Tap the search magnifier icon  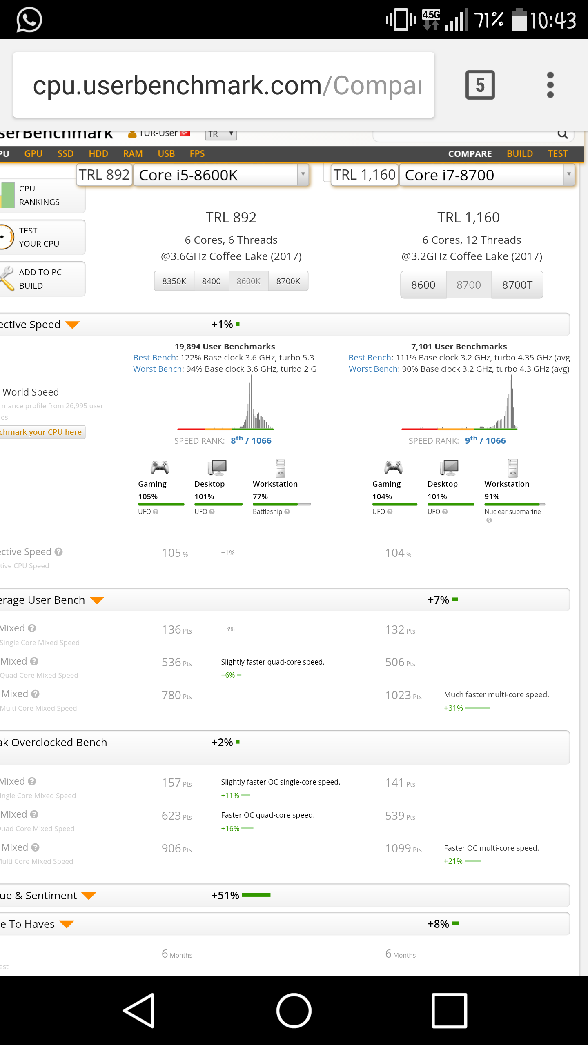[x=563, y=134]
